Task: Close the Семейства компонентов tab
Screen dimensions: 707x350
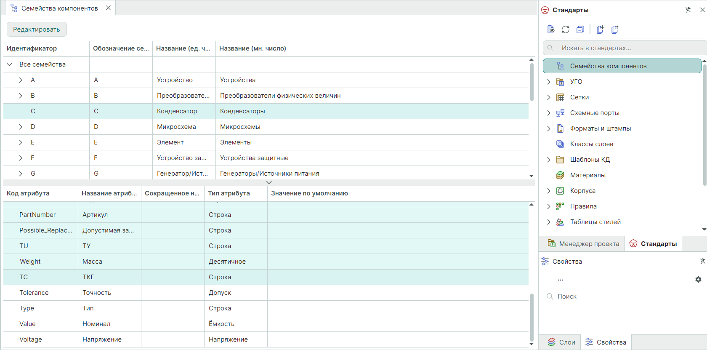Action: [108, 8]
